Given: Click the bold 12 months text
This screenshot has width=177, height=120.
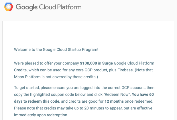Looking at the screenshot, I should (x=114, y=101).
